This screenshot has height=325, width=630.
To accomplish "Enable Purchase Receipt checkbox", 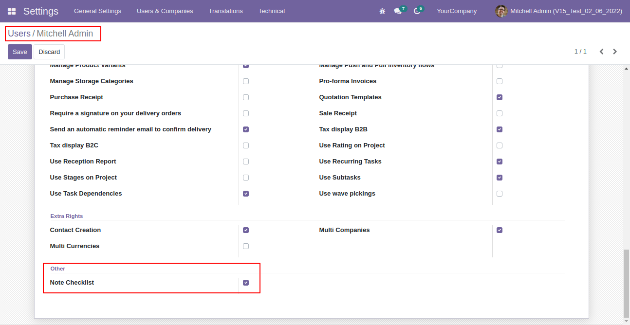I will (x=246, y=97).
